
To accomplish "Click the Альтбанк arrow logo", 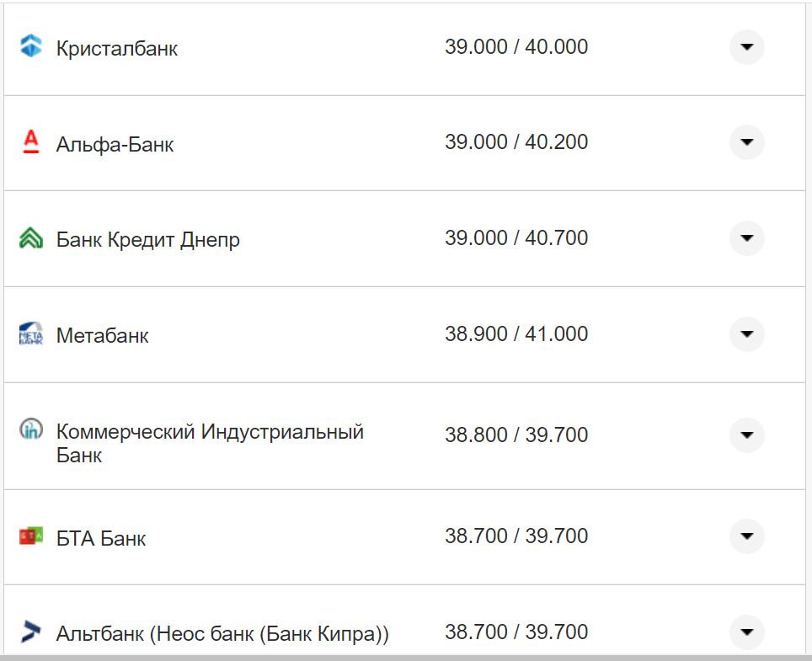I will [x=32, y=631].
